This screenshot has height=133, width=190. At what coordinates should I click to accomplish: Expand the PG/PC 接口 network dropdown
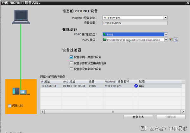[166, 40]
